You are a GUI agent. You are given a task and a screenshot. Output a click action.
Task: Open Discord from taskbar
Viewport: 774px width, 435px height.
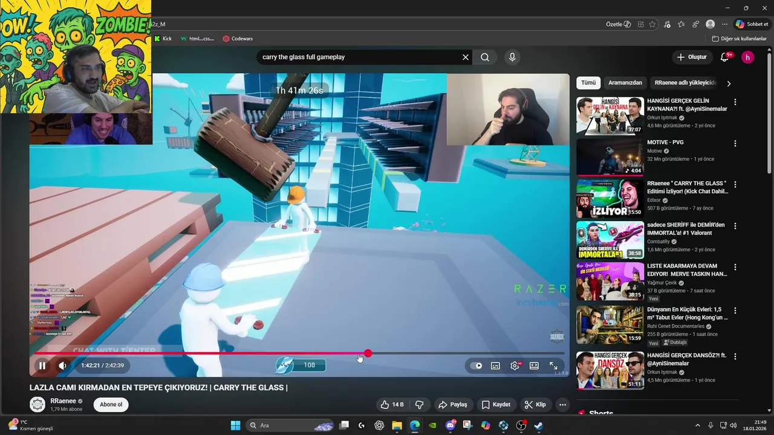pos(450,425)
